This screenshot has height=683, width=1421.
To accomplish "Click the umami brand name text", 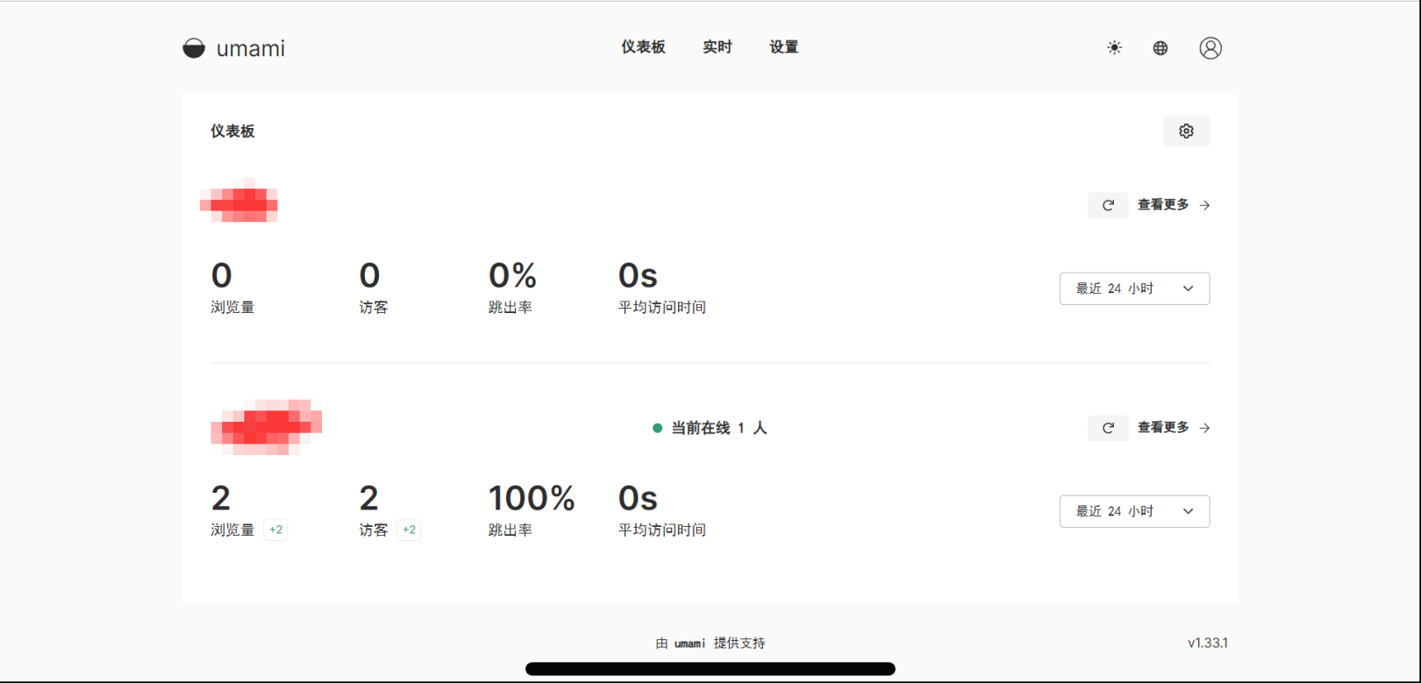I will click(x=251, y=49).
